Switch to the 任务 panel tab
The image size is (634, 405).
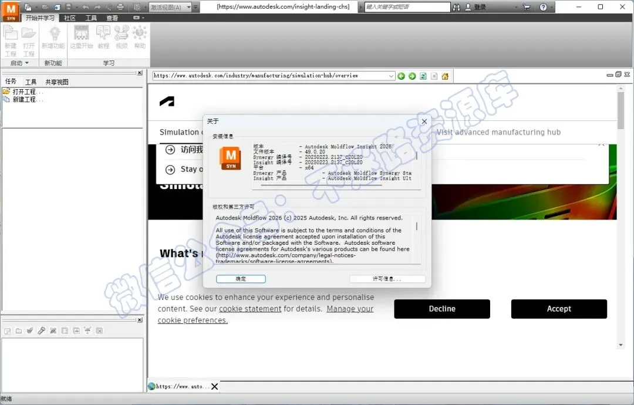[x=11, y=82]
